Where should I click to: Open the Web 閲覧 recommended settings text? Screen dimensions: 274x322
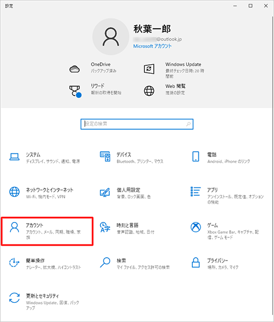175,93
